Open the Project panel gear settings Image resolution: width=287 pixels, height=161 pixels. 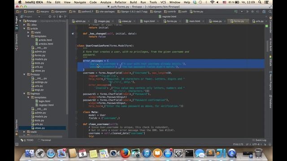coord(60,17)
